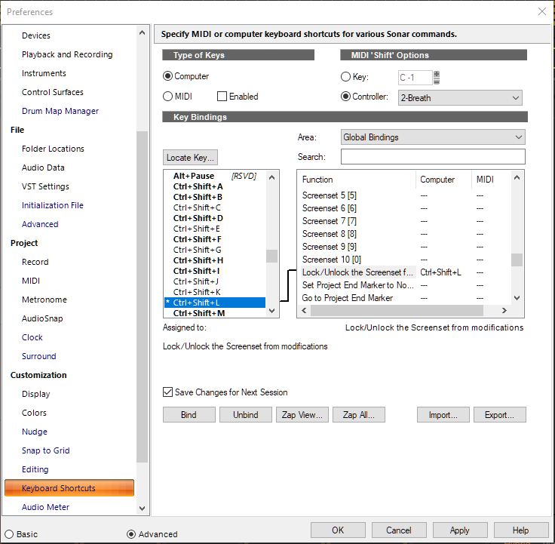Click the Bind button

189,415
